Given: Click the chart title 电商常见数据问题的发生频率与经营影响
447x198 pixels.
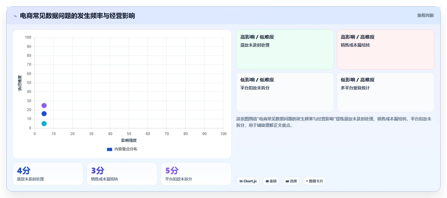Looking at the screenshot, I should [x=77, y=16].
